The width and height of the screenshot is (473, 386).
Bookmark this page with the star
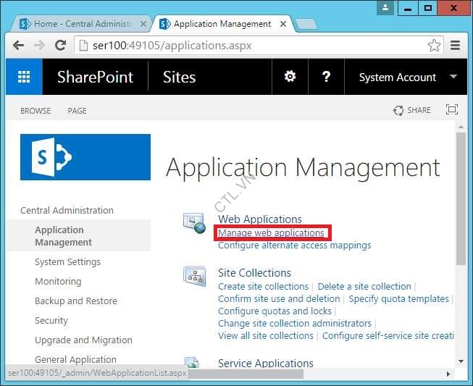(434, 46)
